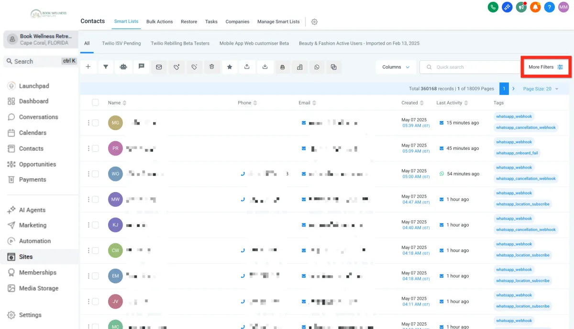Check the box for the MG contact row
The width and height of the screenshot is (574, 329).
tap(95, 123)
